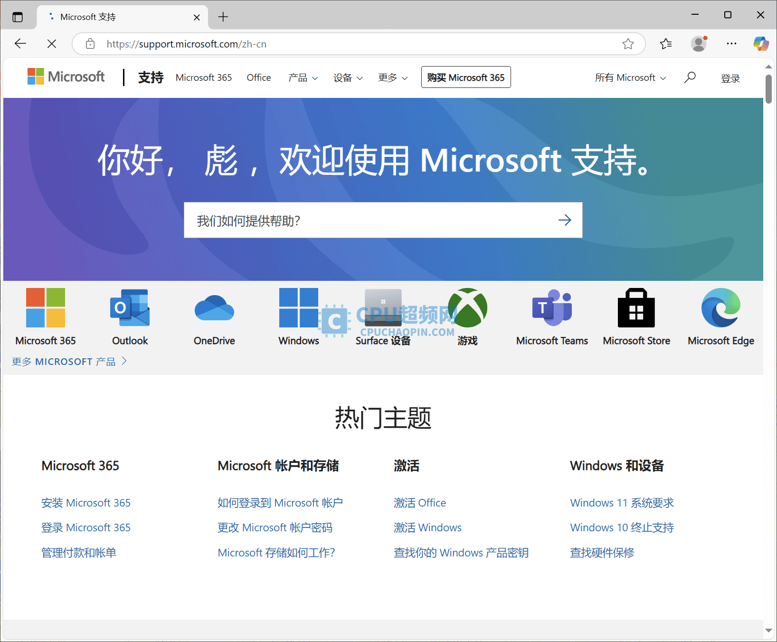Open the Surface 设备 support icon
The image size is (777, 642).
(383, 308)
